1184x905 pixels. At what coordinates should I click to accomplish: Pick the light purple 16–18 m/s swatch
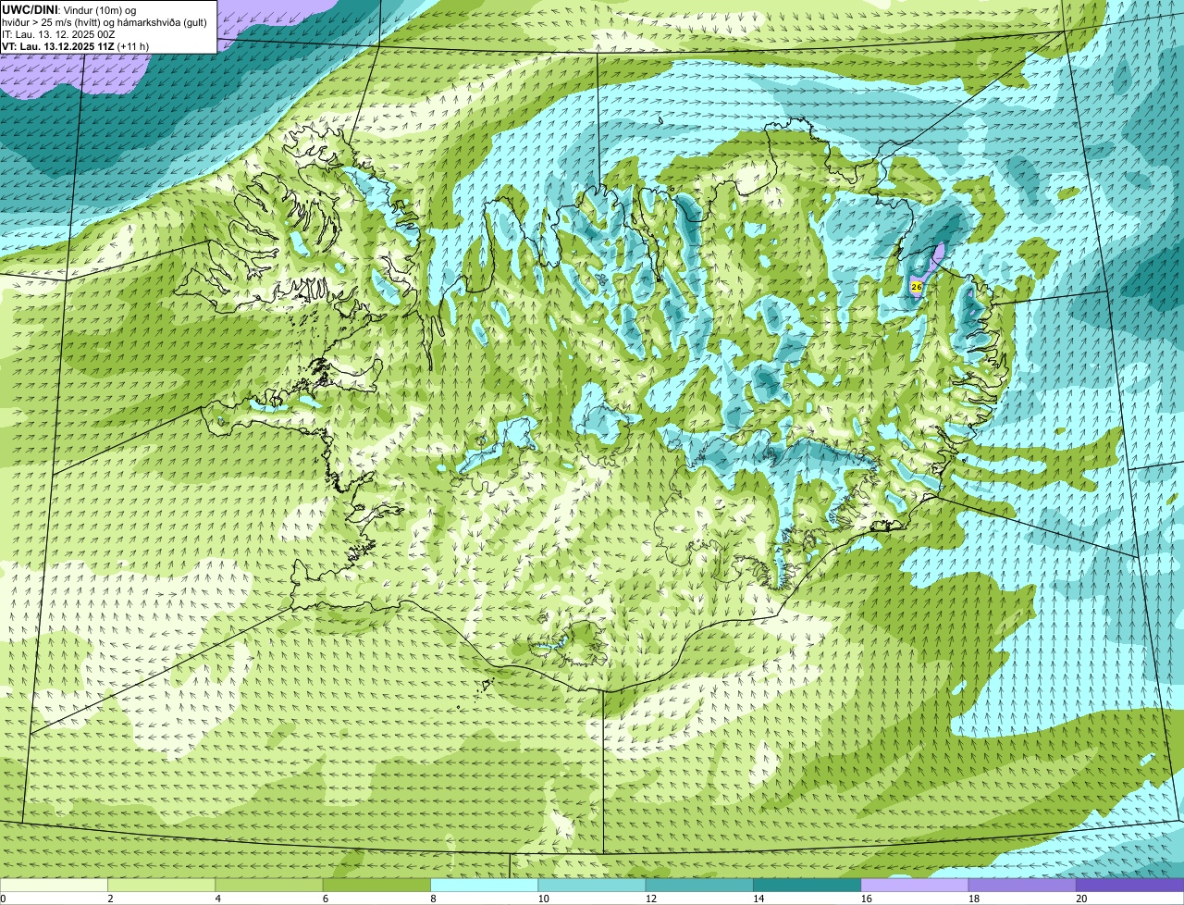pos(915,885)
